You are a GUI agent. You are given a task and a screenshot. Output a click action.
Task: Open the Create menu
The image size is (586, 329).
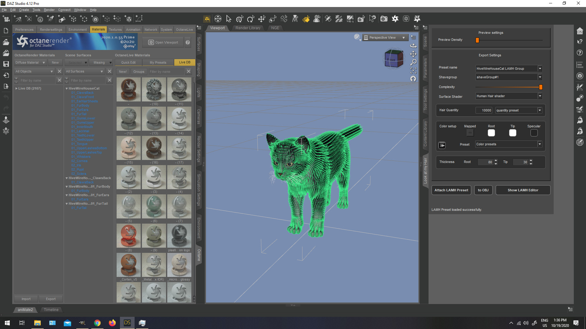click(24, 10)
